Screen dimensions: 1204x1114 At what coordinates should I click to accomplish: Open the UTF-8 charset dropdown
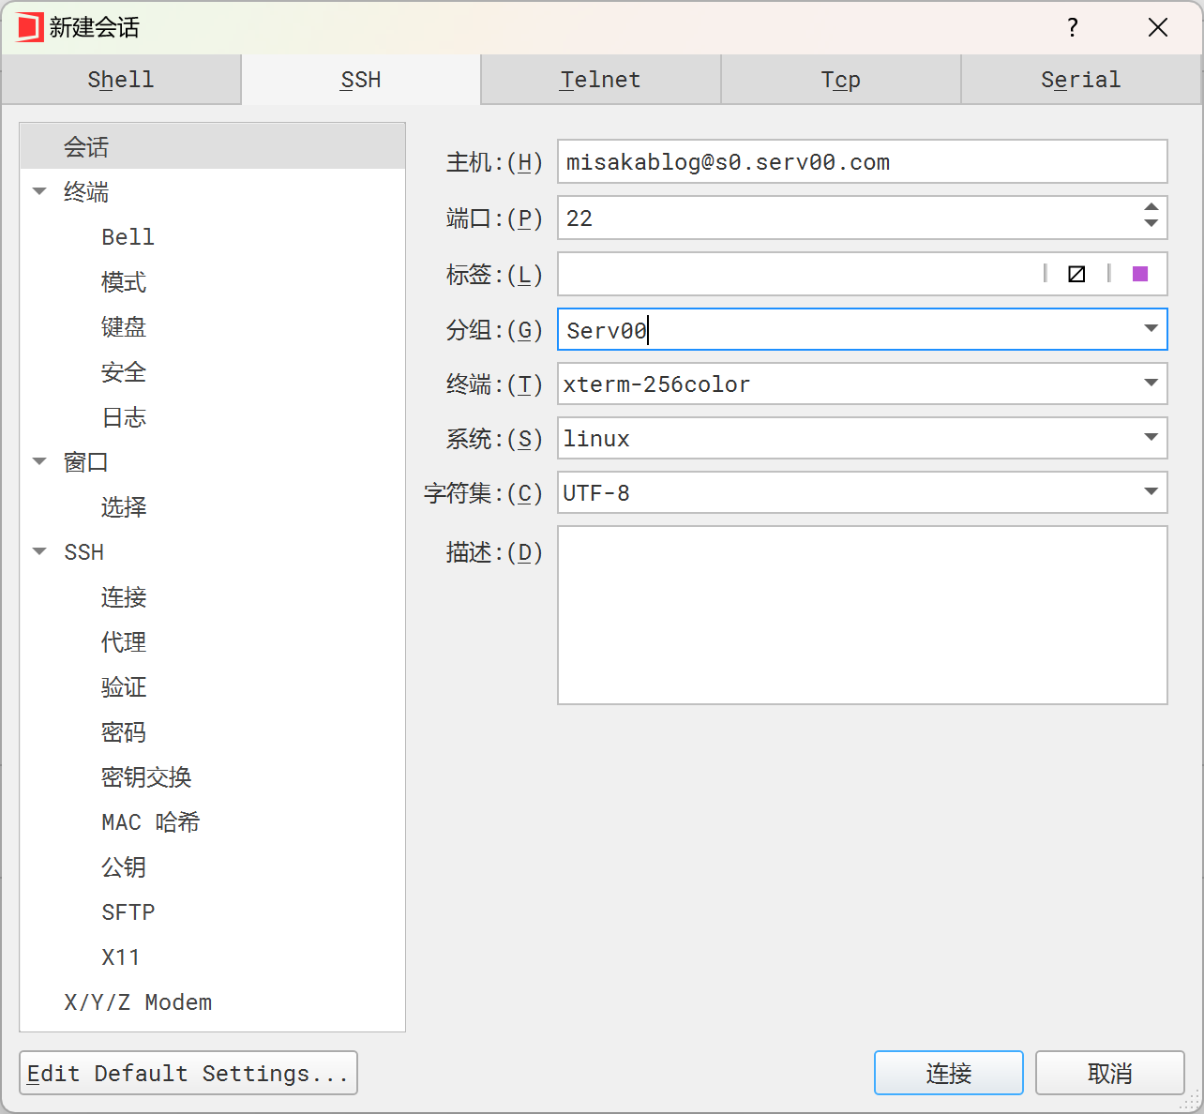tap(1151, 492)
